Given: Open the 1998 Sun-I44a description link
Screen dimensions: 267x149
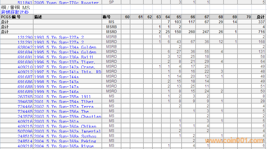Looking at the screenshot, I should pyautogui.click(x=56, y=77).
